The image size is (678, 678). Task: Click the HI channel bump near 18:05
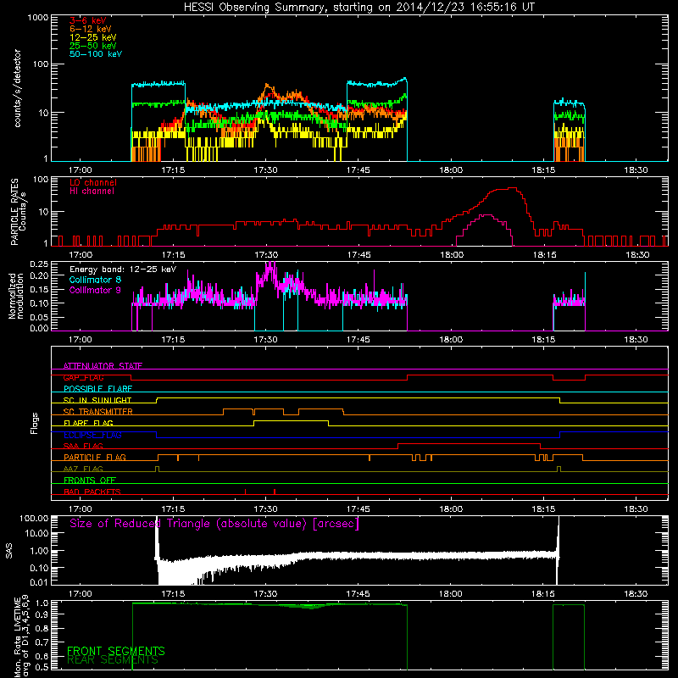pyautogui.click(x=488, y=215)
